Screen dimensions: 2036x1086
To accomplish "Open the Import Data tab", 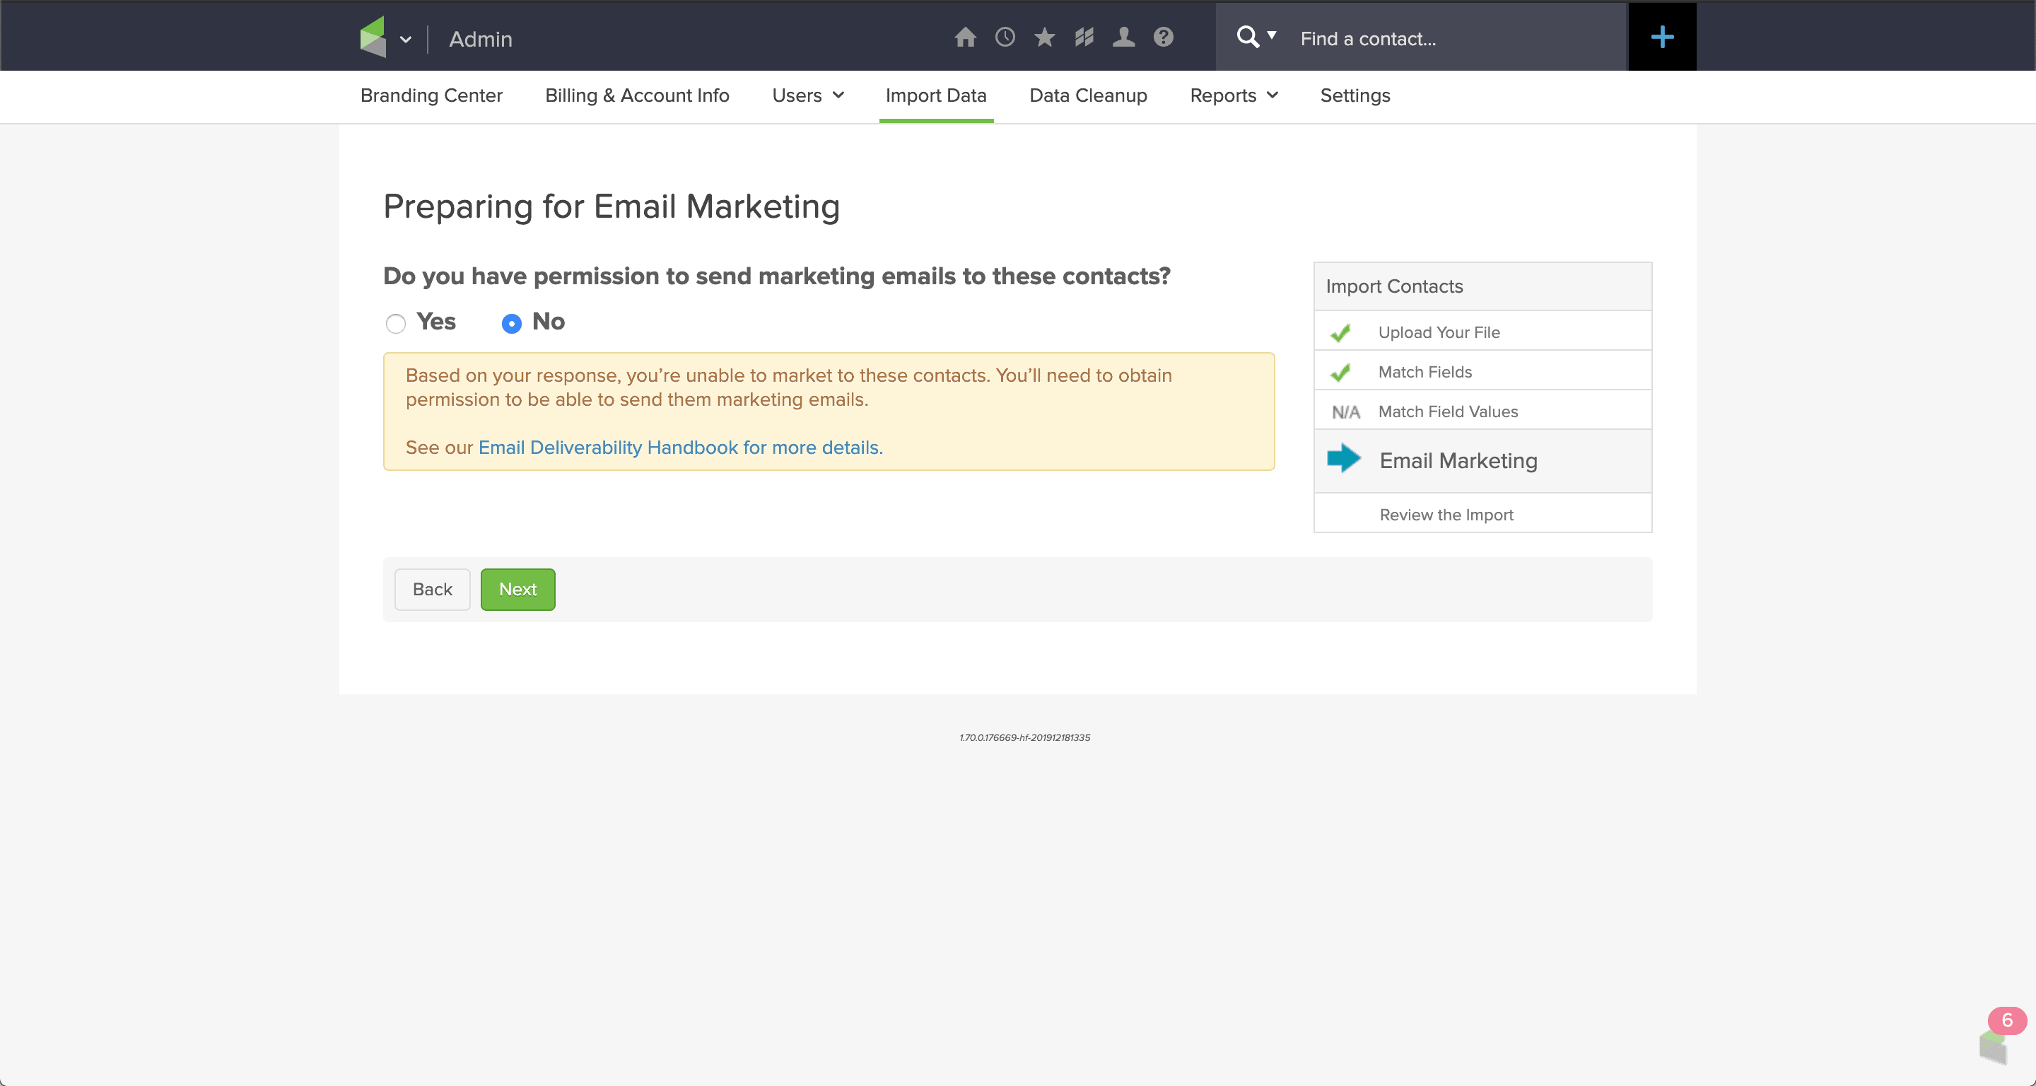I will (936, 95).
